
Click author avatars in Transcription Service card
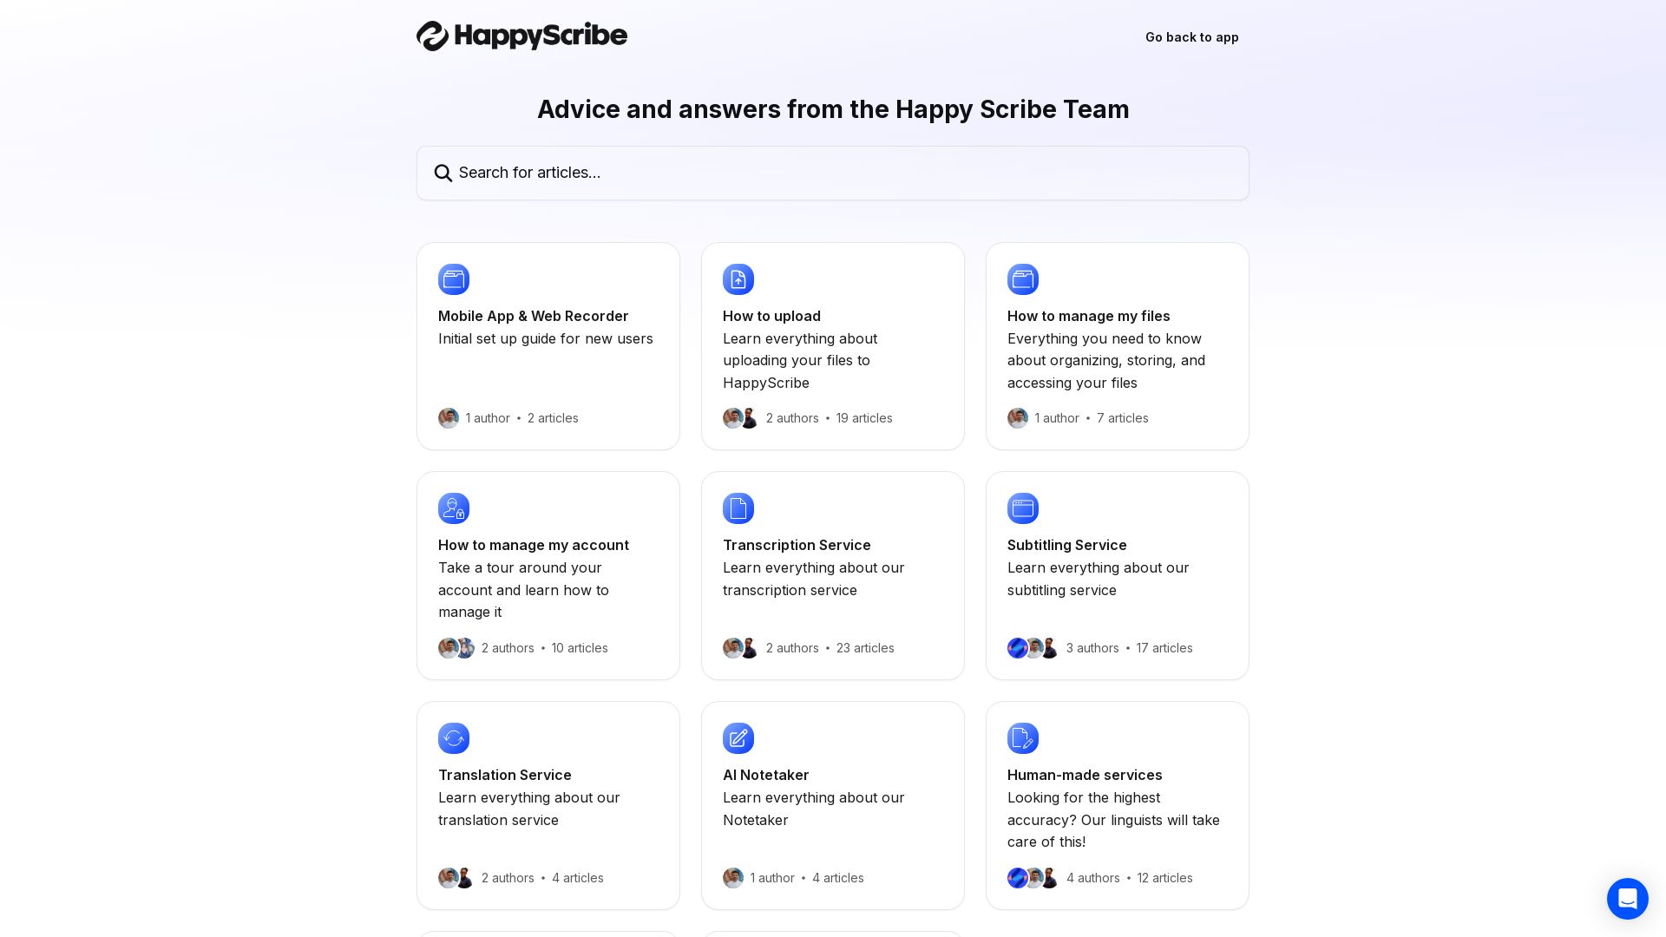pyautogui.click(x=741, y=648)
